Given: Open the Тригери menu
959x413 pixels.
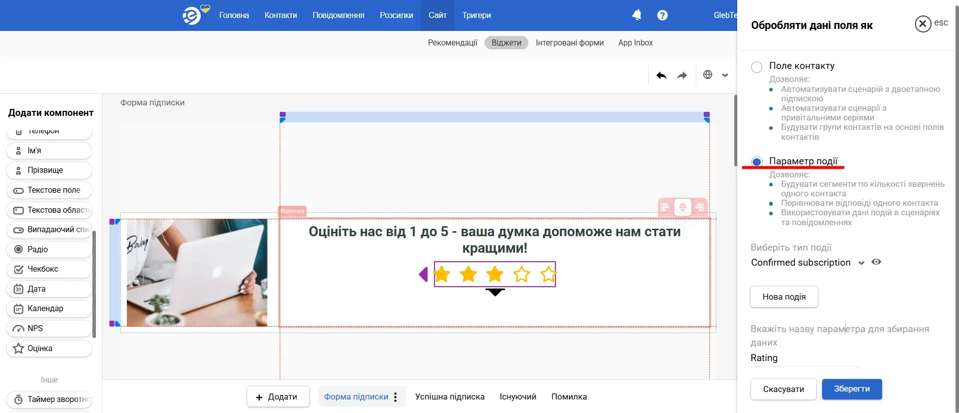Looking at the screenshot, I should click(477, 15).
